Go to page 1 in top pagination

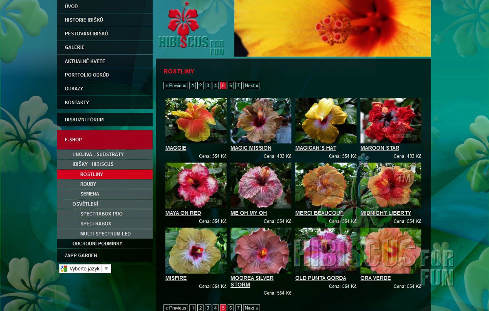click(193, 85)
